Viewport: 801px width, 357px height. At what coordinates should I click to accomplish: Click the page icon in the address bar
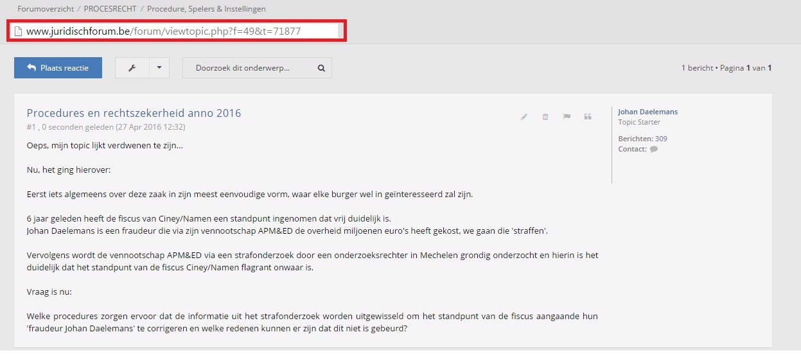click(18, 31)
